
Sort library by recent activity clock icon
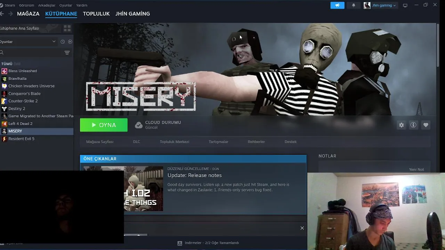[63, 42]
